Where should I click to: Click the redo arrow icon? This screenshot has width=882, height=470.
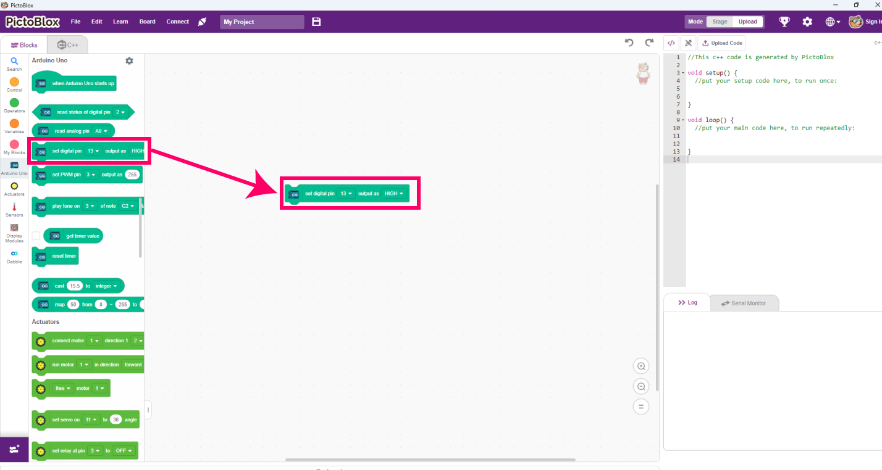(x=649, y=43)
